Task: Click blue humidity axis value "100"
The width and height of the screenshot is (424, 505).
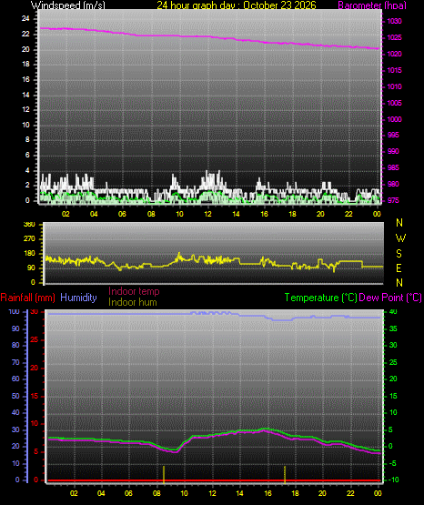Action: coord(14,312)
